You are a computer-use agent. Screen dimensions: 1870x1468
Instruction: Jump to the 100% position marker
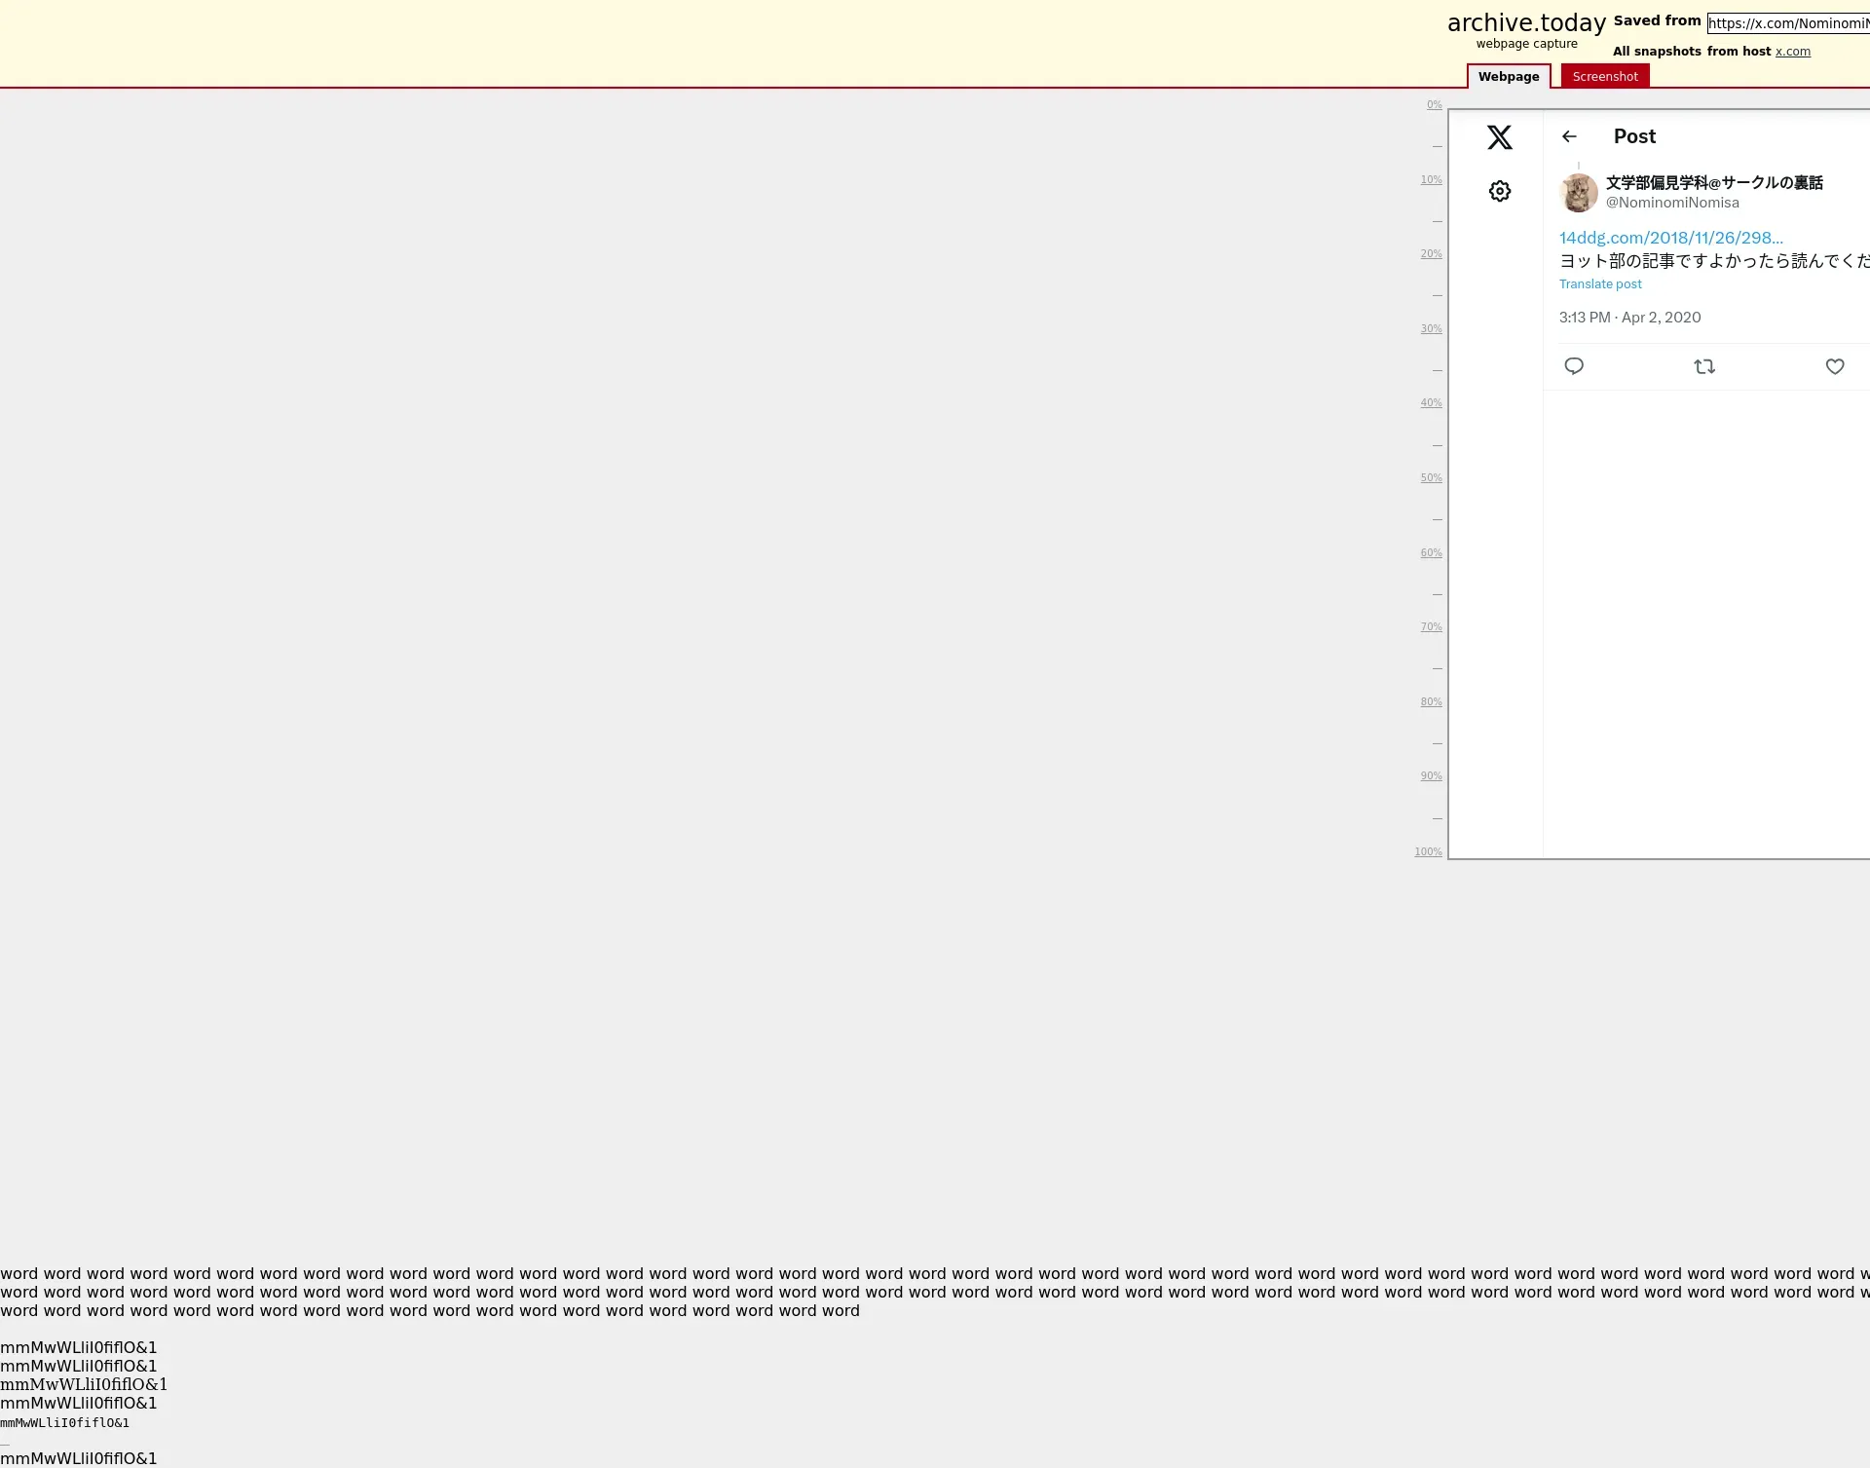pos(1428,852)
